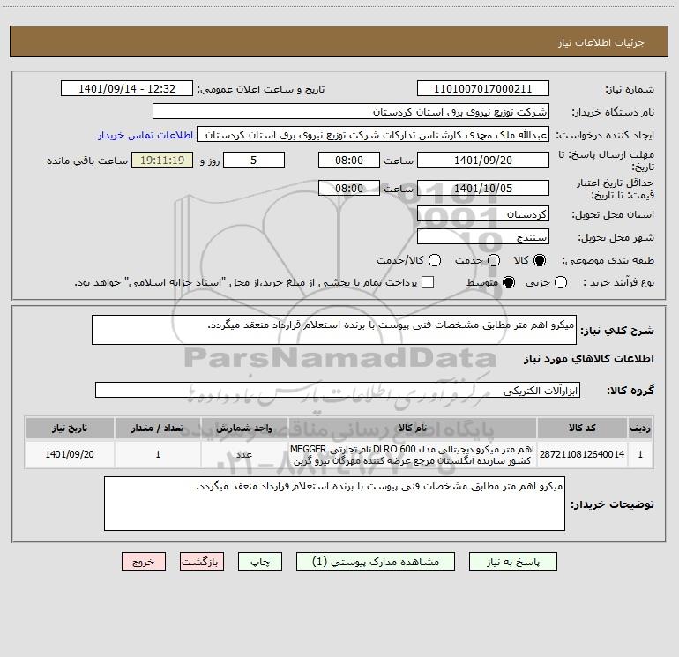679x657 pixels.
Task: Select the متوسط purchase type radio
Action: (x=509, y=282)
